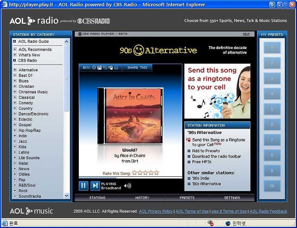Open the AOL Radio Feedback link
This screenshot has width=297, height=228.
pyautogui.click(x=268, y=212)
